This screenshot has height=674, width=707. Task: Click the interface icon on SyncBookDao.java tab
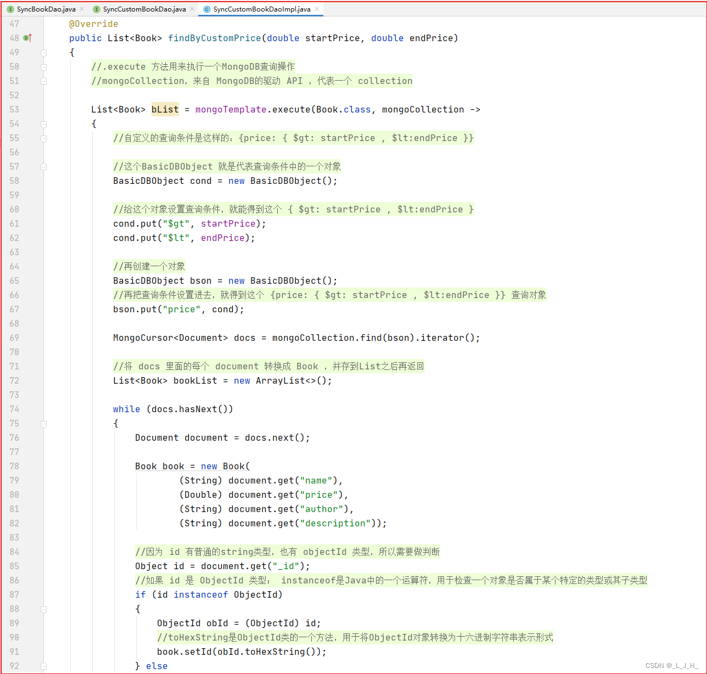point(10,9)
